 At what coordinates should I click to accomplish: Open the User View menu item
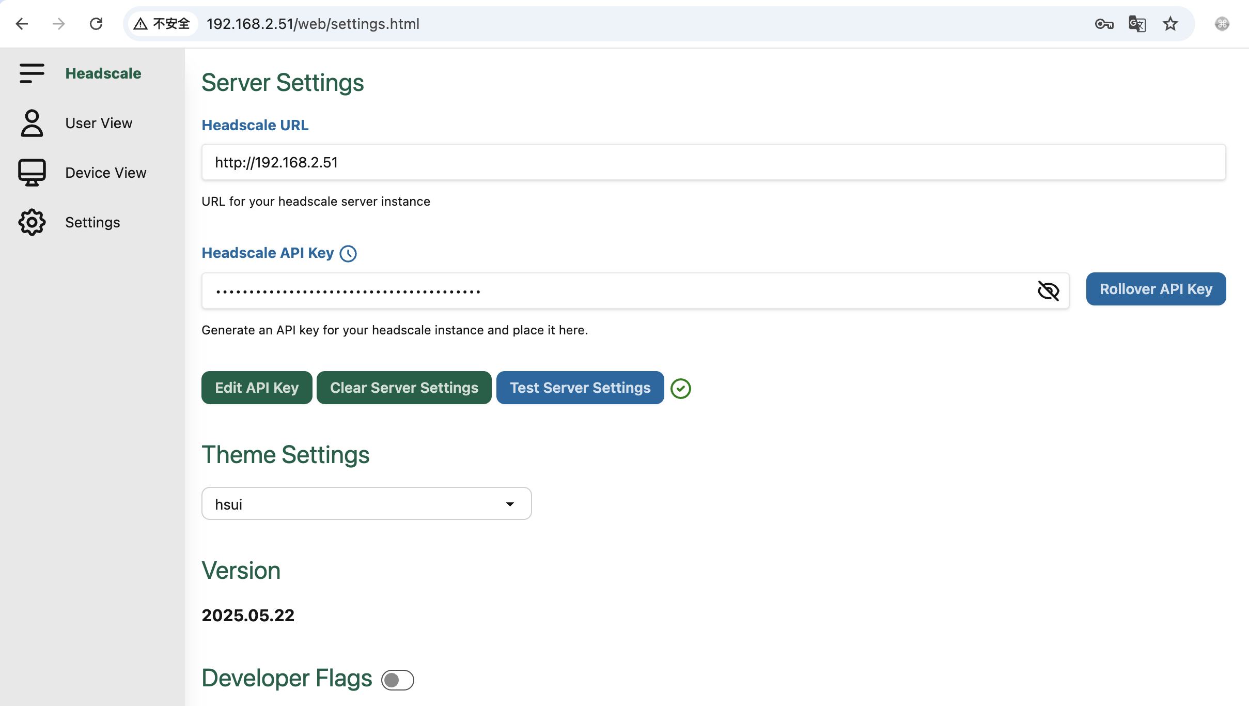point(99,123)
